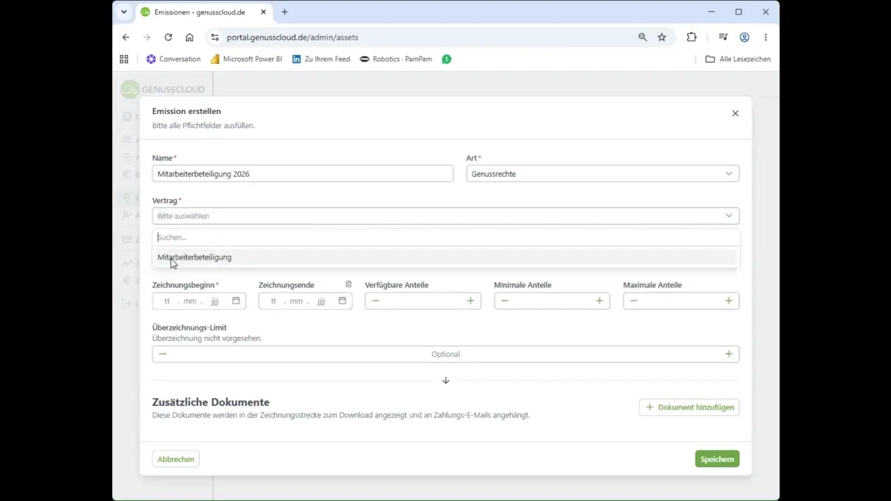Viewport: 891px width, 501px height.
Task: Open a new browser tab
Action: point(285,12)
